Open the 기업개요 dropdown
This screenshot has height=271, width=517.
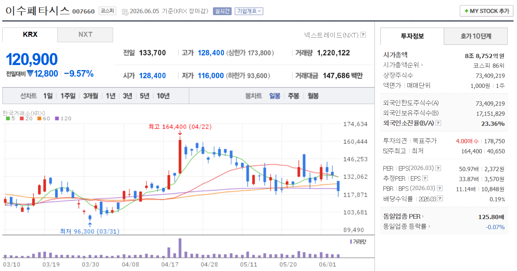coord(249,11)
